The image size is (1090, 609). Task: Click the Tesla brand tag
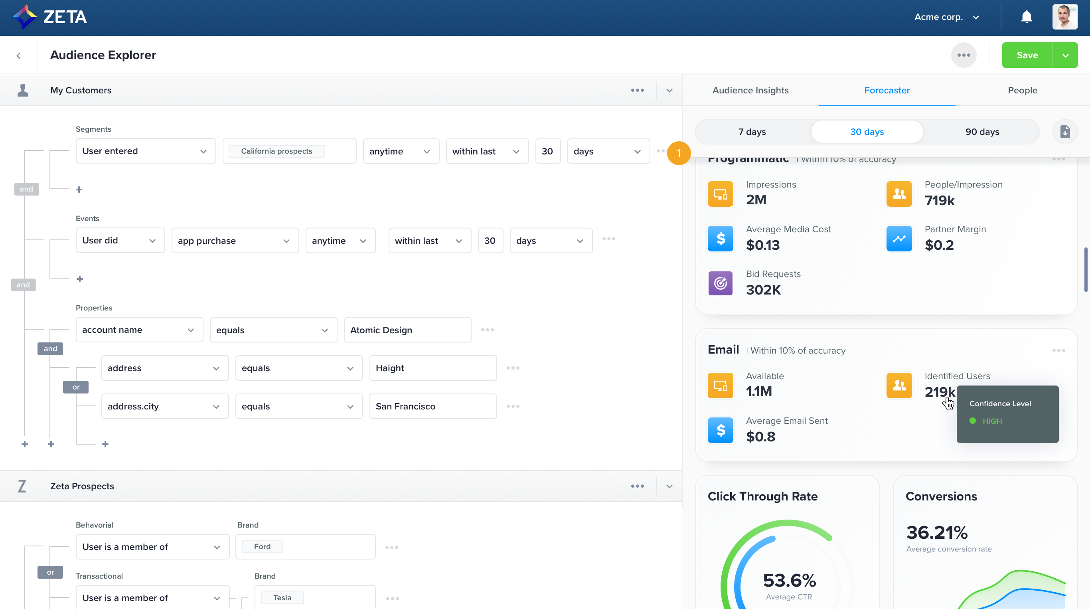(x=282, y=597)
